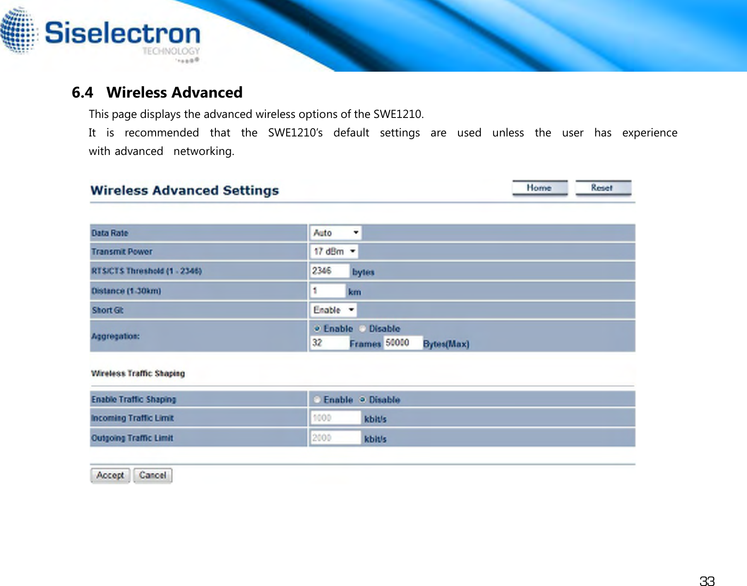The width and height of the screenshot is (747, 586).
Task: Click the 'Incoming Traffic Limit' label
Action: pos(132,418)
